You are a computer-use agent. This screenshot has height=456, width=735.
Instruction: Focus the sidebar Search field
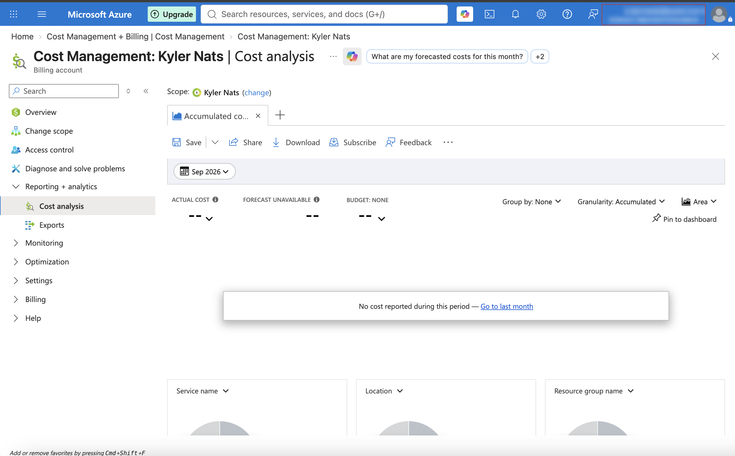coord(64,91)
